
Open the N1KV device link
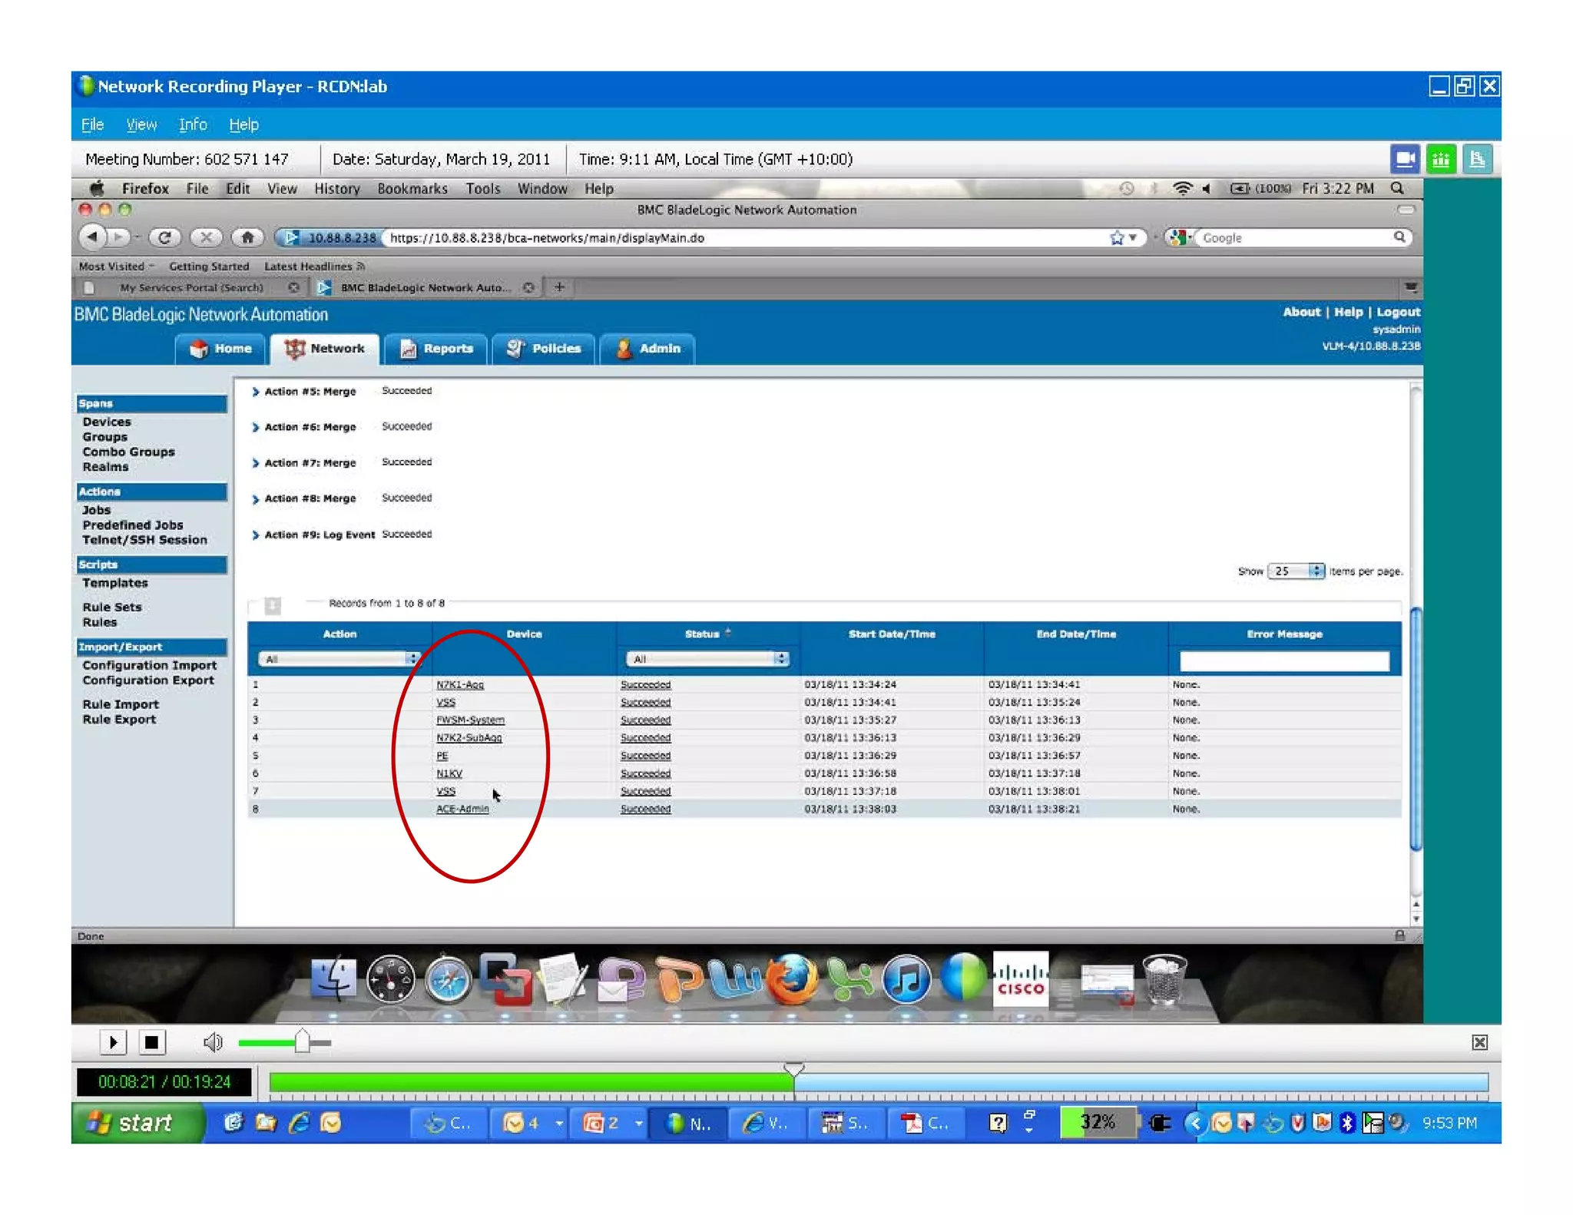(x=449, y=773)
